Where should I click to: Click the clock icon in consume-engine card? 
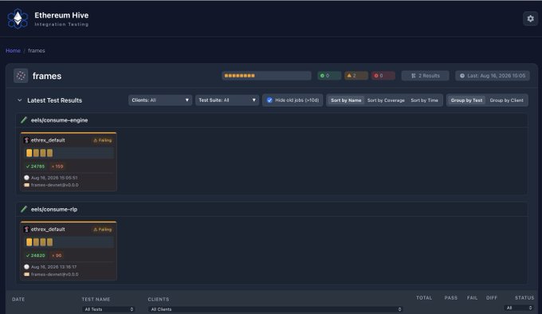[26, 178]
